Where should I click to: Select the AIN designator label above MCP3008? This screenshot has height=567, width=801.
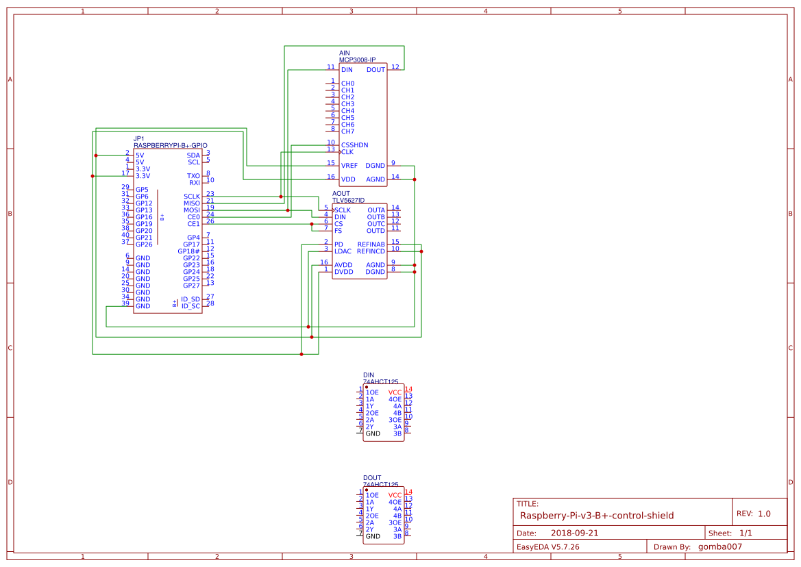(x=345, y=53)
